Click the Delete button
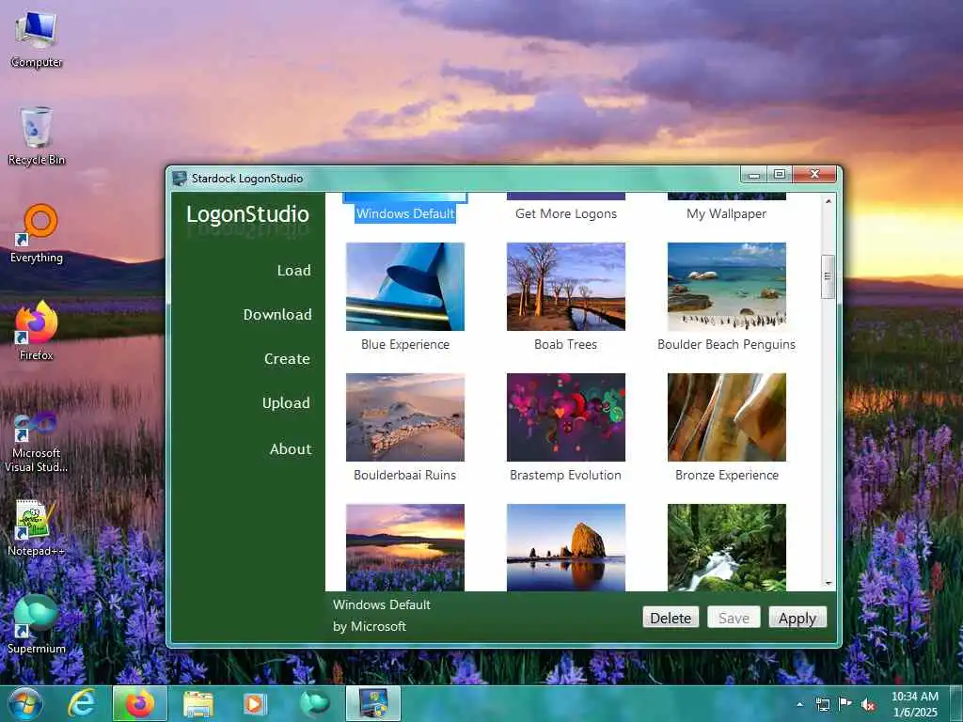Image resolution: width=963 pixels, height=722 pixels. [x=671, y=618]
